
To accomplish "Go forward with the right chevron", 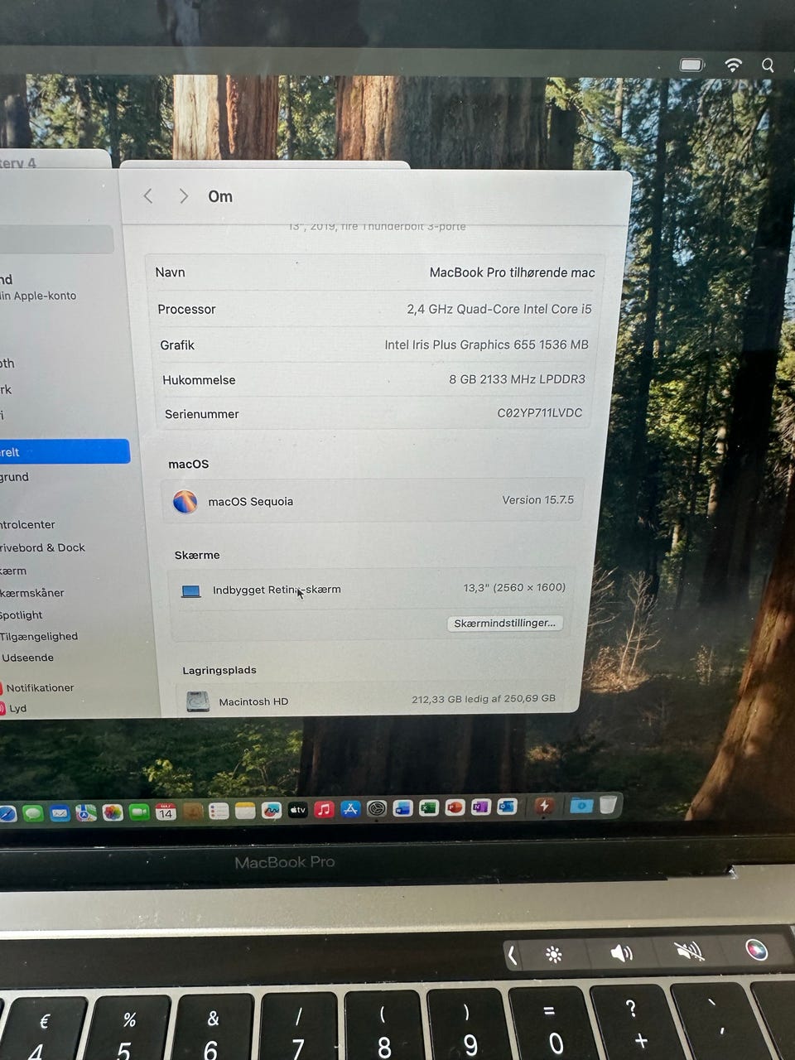I will (x=183, y=195).
